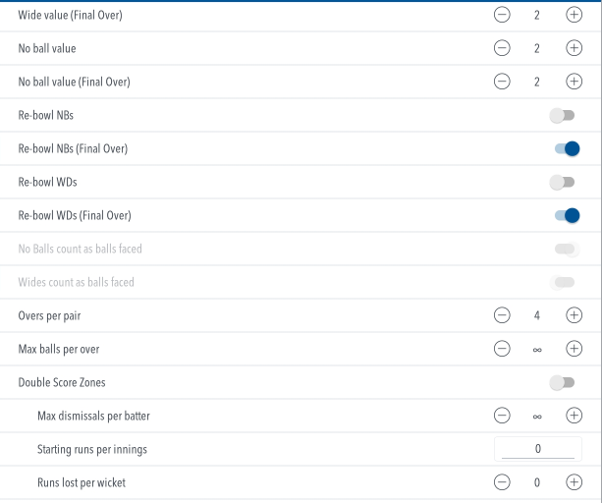Screen dimensions: 602x503
Task: Increase Max balls per over
Action: point(574,349)
